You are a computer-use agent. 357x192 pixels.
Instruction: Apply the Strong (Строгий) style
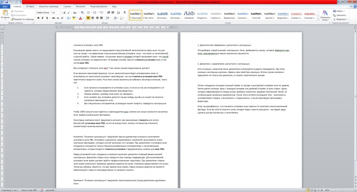256,15
